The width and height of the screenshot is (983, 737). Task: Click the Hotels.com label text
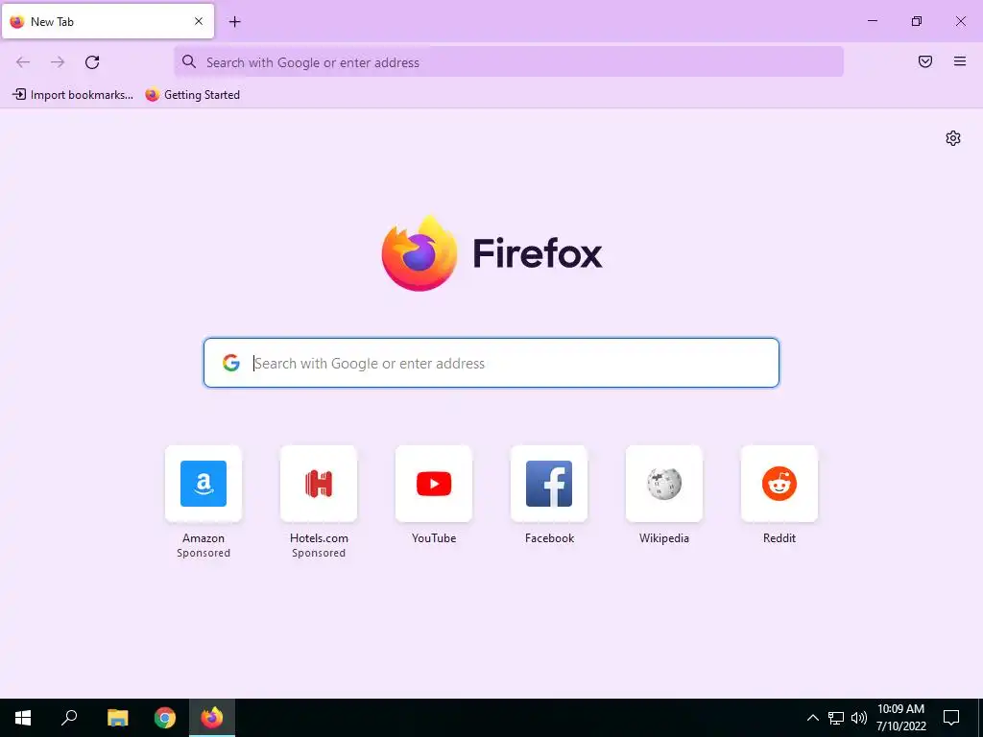[x=319, y=538]
